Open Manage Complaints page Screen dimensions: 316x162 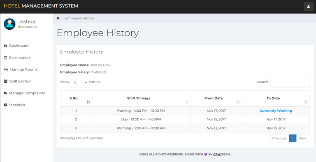click(27, 93)
